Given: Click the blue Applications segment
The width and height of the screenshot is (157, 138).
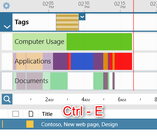Looking at the screenshot, I should [82, 61].
